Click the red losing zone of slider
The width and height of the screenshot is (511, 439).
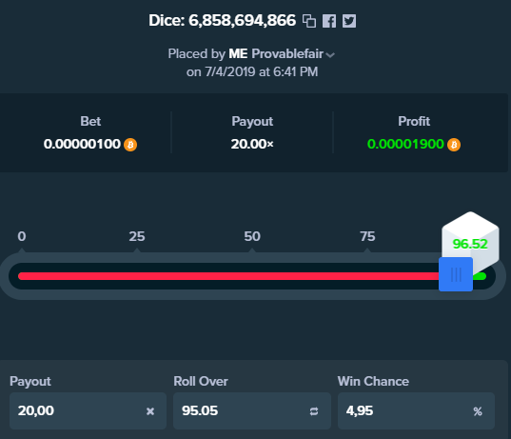pyautogui.click(x=228, y=276)
